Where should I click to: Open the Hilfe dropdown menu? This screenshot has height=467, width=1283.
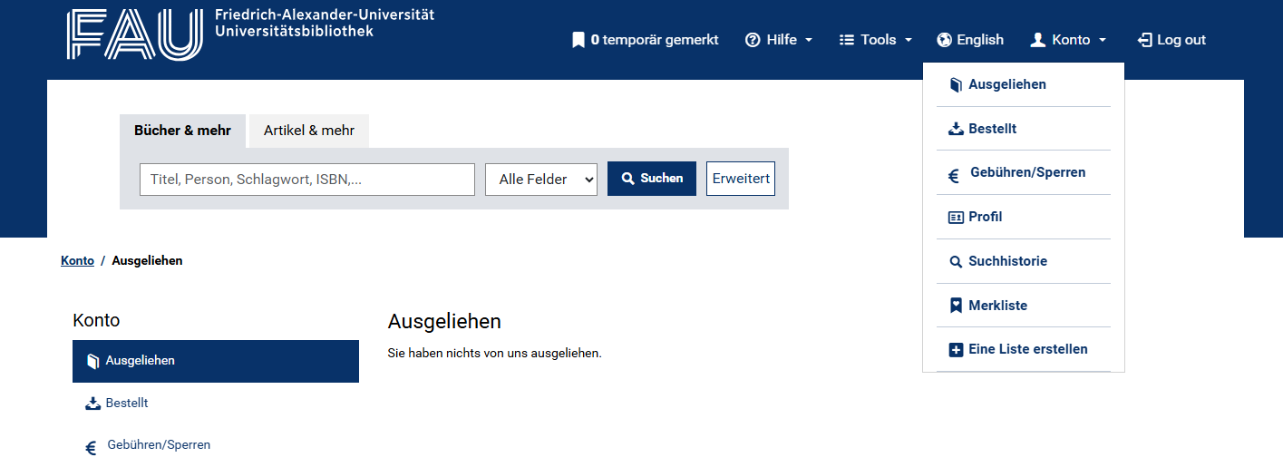click(x=779, y=40)
